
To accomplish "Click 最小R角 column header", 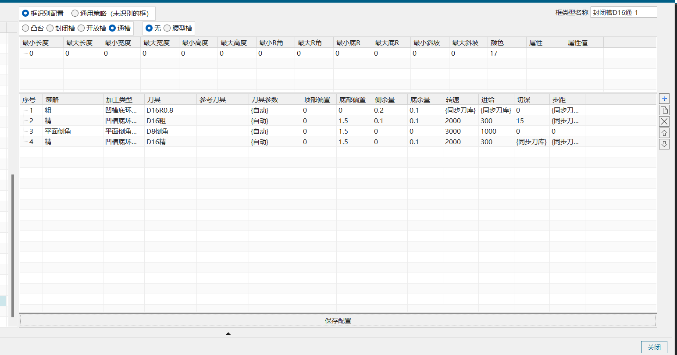I will click(275, 43).
